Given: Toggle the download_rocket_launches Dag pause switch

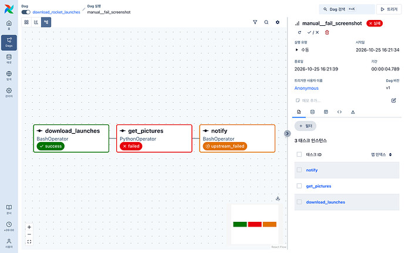Looking at the screenshot, I should 26,12.
